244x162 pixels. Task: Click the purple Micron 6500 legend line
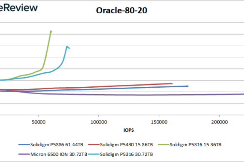click(24, 154)
